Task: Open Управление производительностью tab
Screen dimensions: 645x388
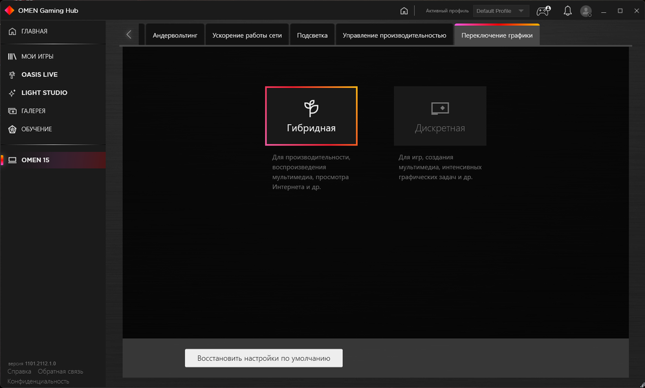Action: (x=394, y=36)
